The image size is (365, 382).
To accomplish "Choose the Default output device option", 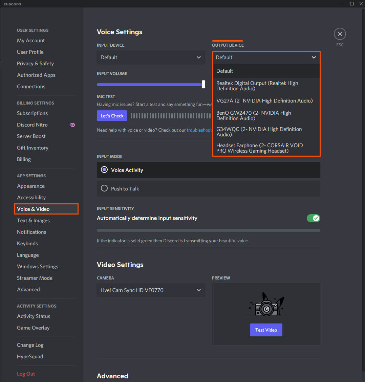I will (266, 71).
